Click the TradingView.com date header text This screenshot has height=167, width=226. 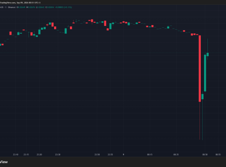coord(20,3)
